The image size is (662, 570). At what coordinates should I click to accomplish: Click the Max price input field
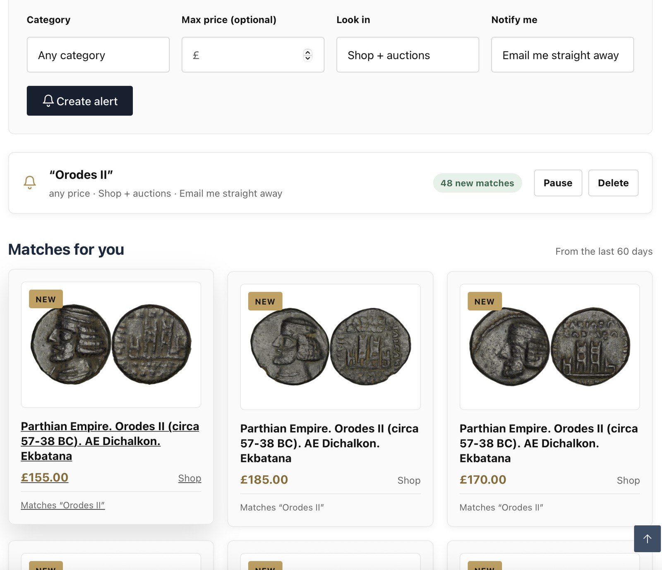[x=253, y=55]
